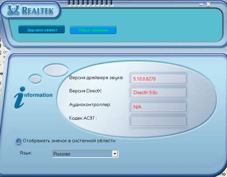
Task: Expand the language dropdown arrow
Action: (x=115, y=154)
